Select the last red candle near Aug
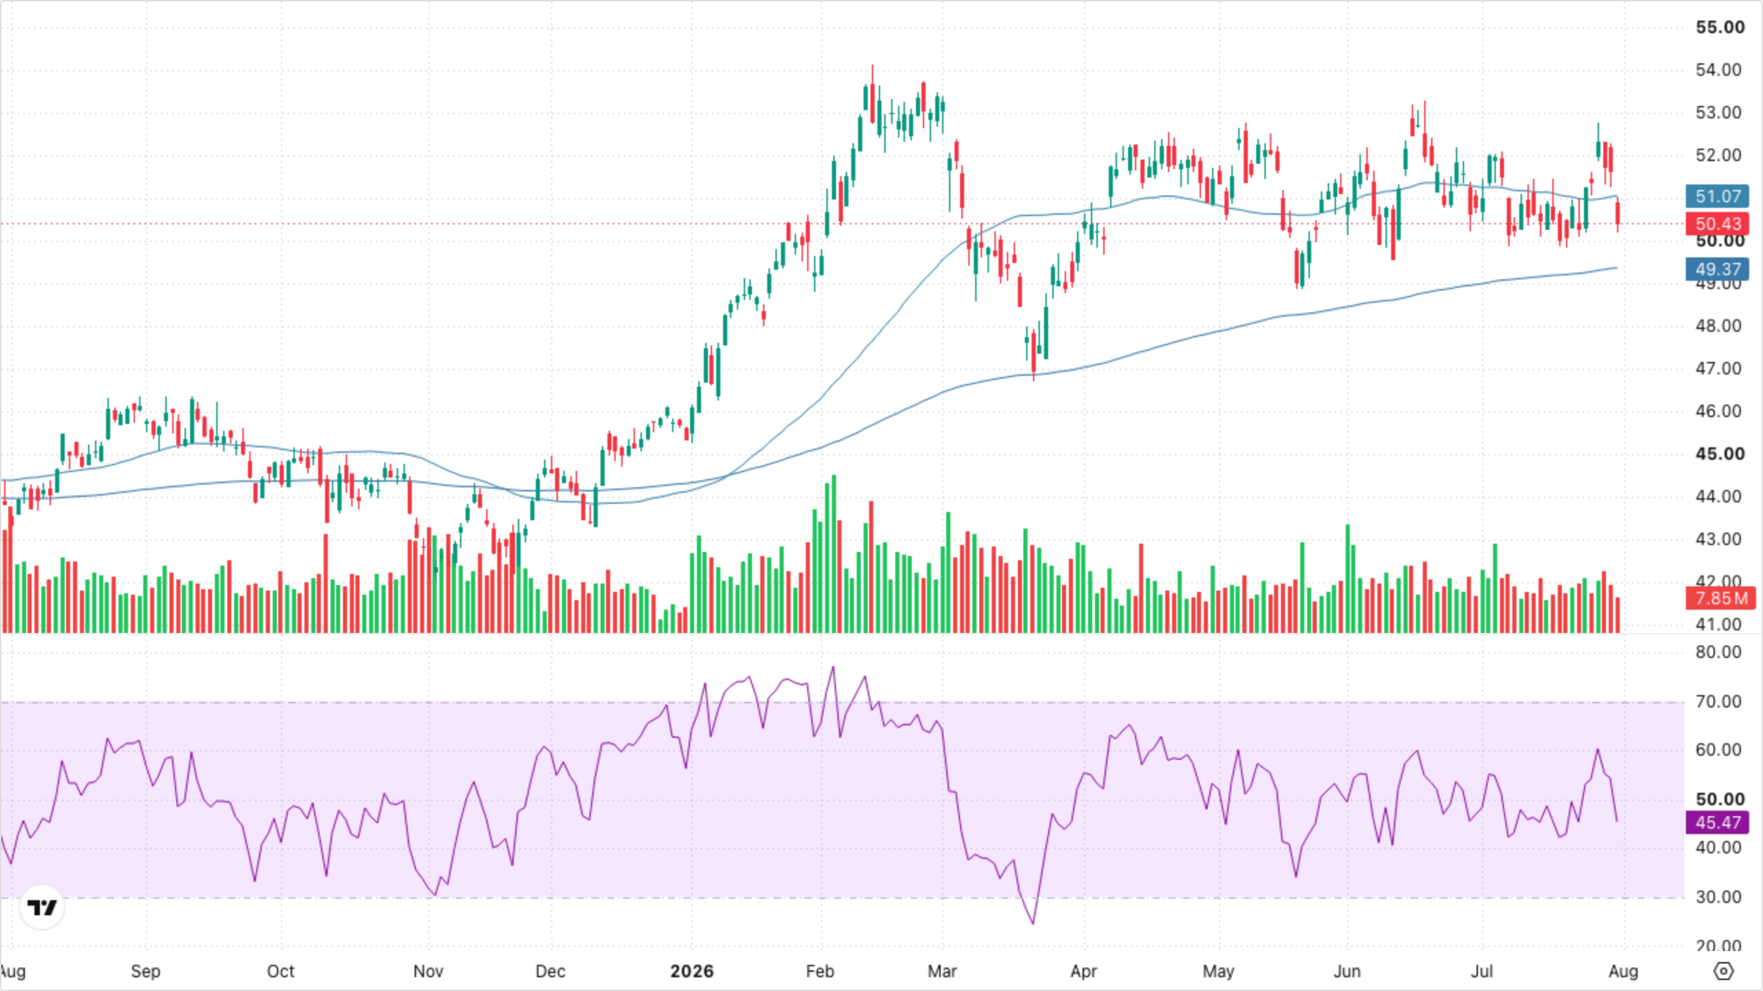 [1618, 214]
